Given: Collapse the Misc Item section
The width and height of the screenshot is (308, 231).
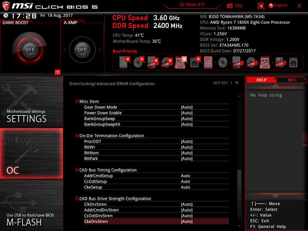Looking at the screenshot, I should 77,101.
